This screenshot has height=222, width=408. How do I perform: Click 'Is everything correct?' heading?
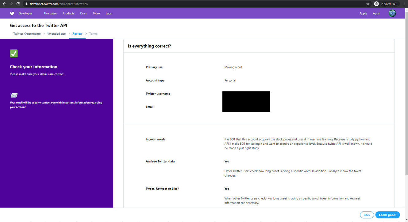point(149,46)
